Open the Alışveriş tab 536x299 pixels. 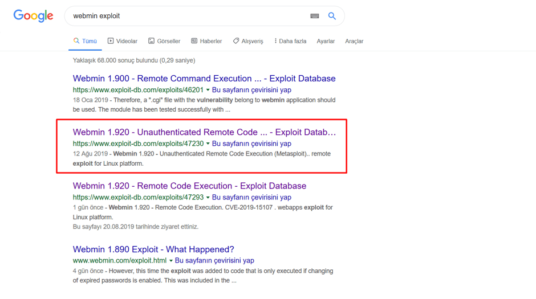point(248,41)
